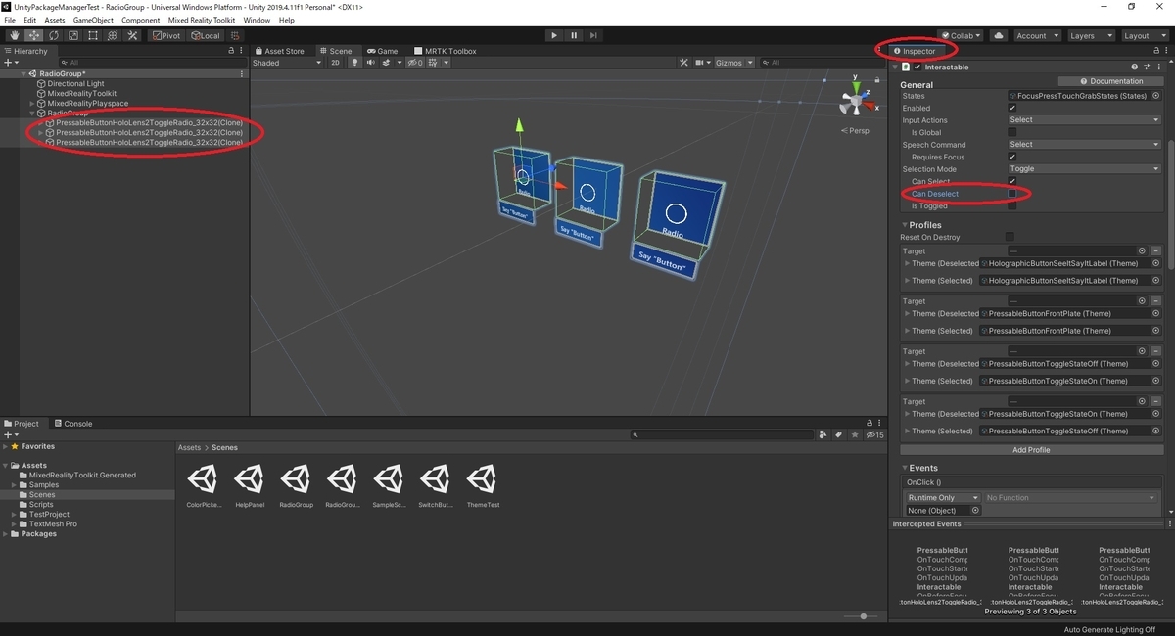Open Input Actions dropdown
Screen dimensions: 1175x636
(x=1084, y=120)
